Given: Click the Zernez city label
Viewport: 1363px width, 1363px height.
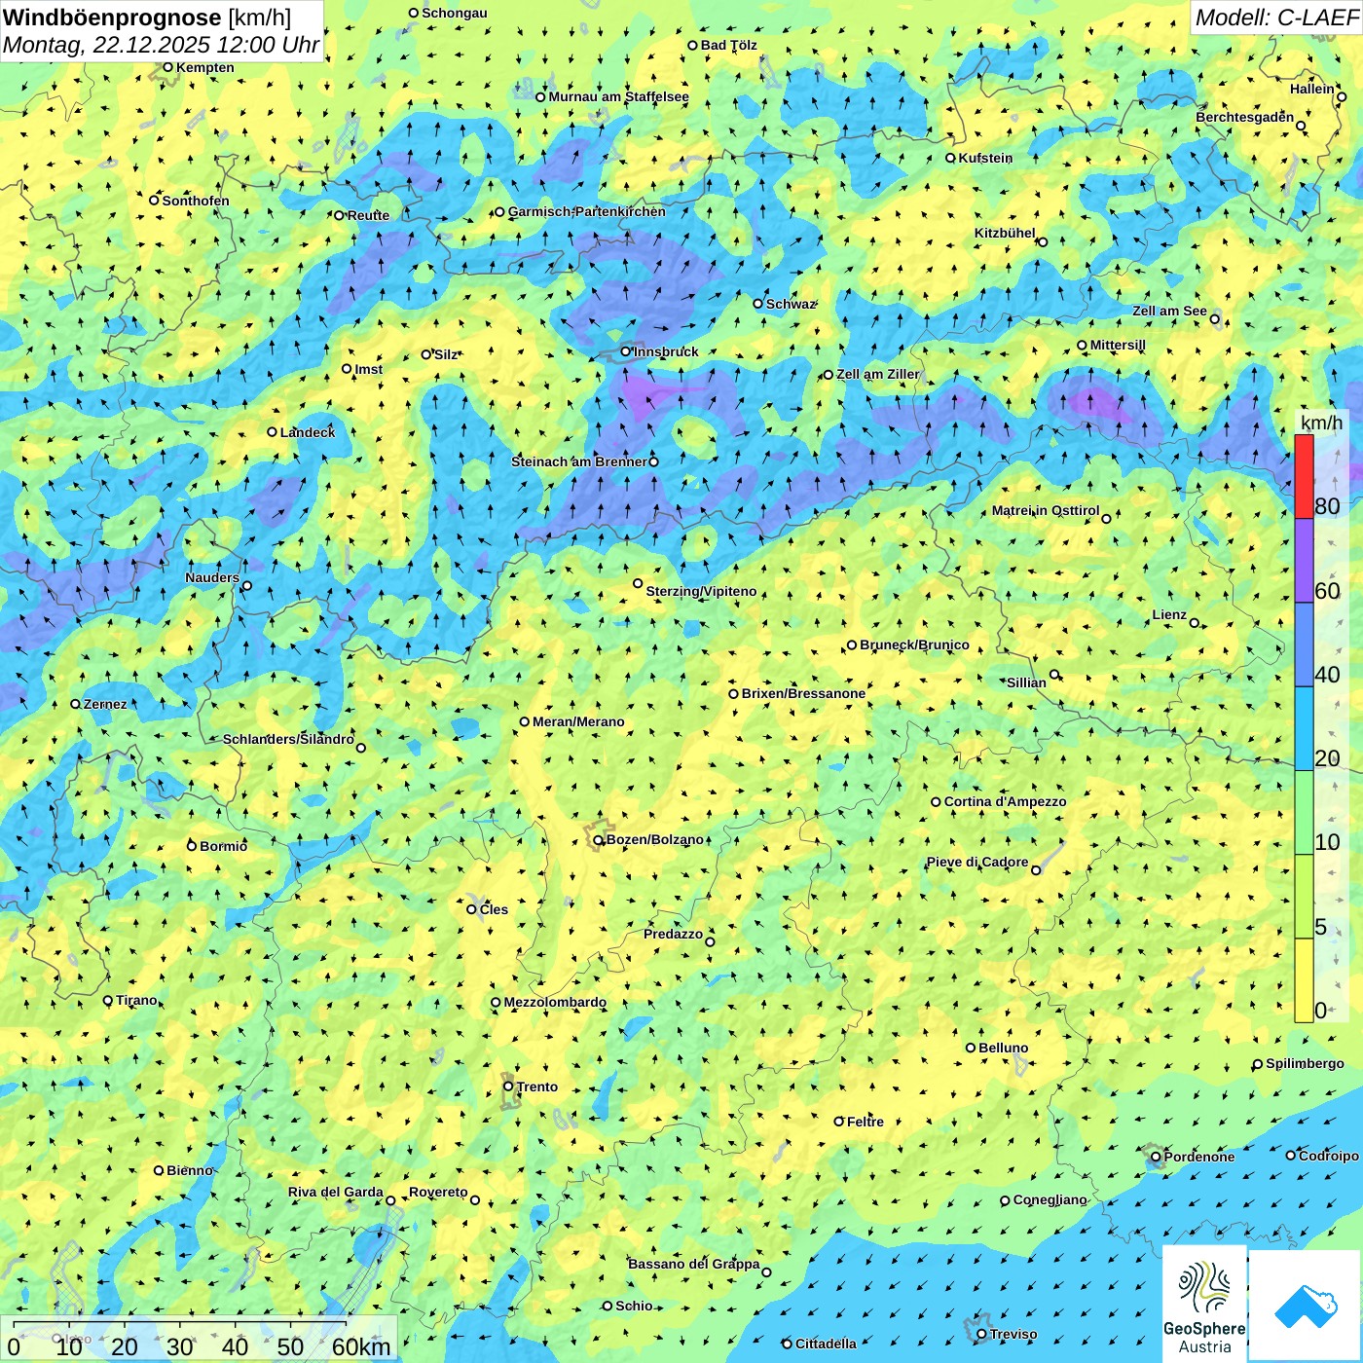Looking at the screenshot, I should tap(105, 704).
